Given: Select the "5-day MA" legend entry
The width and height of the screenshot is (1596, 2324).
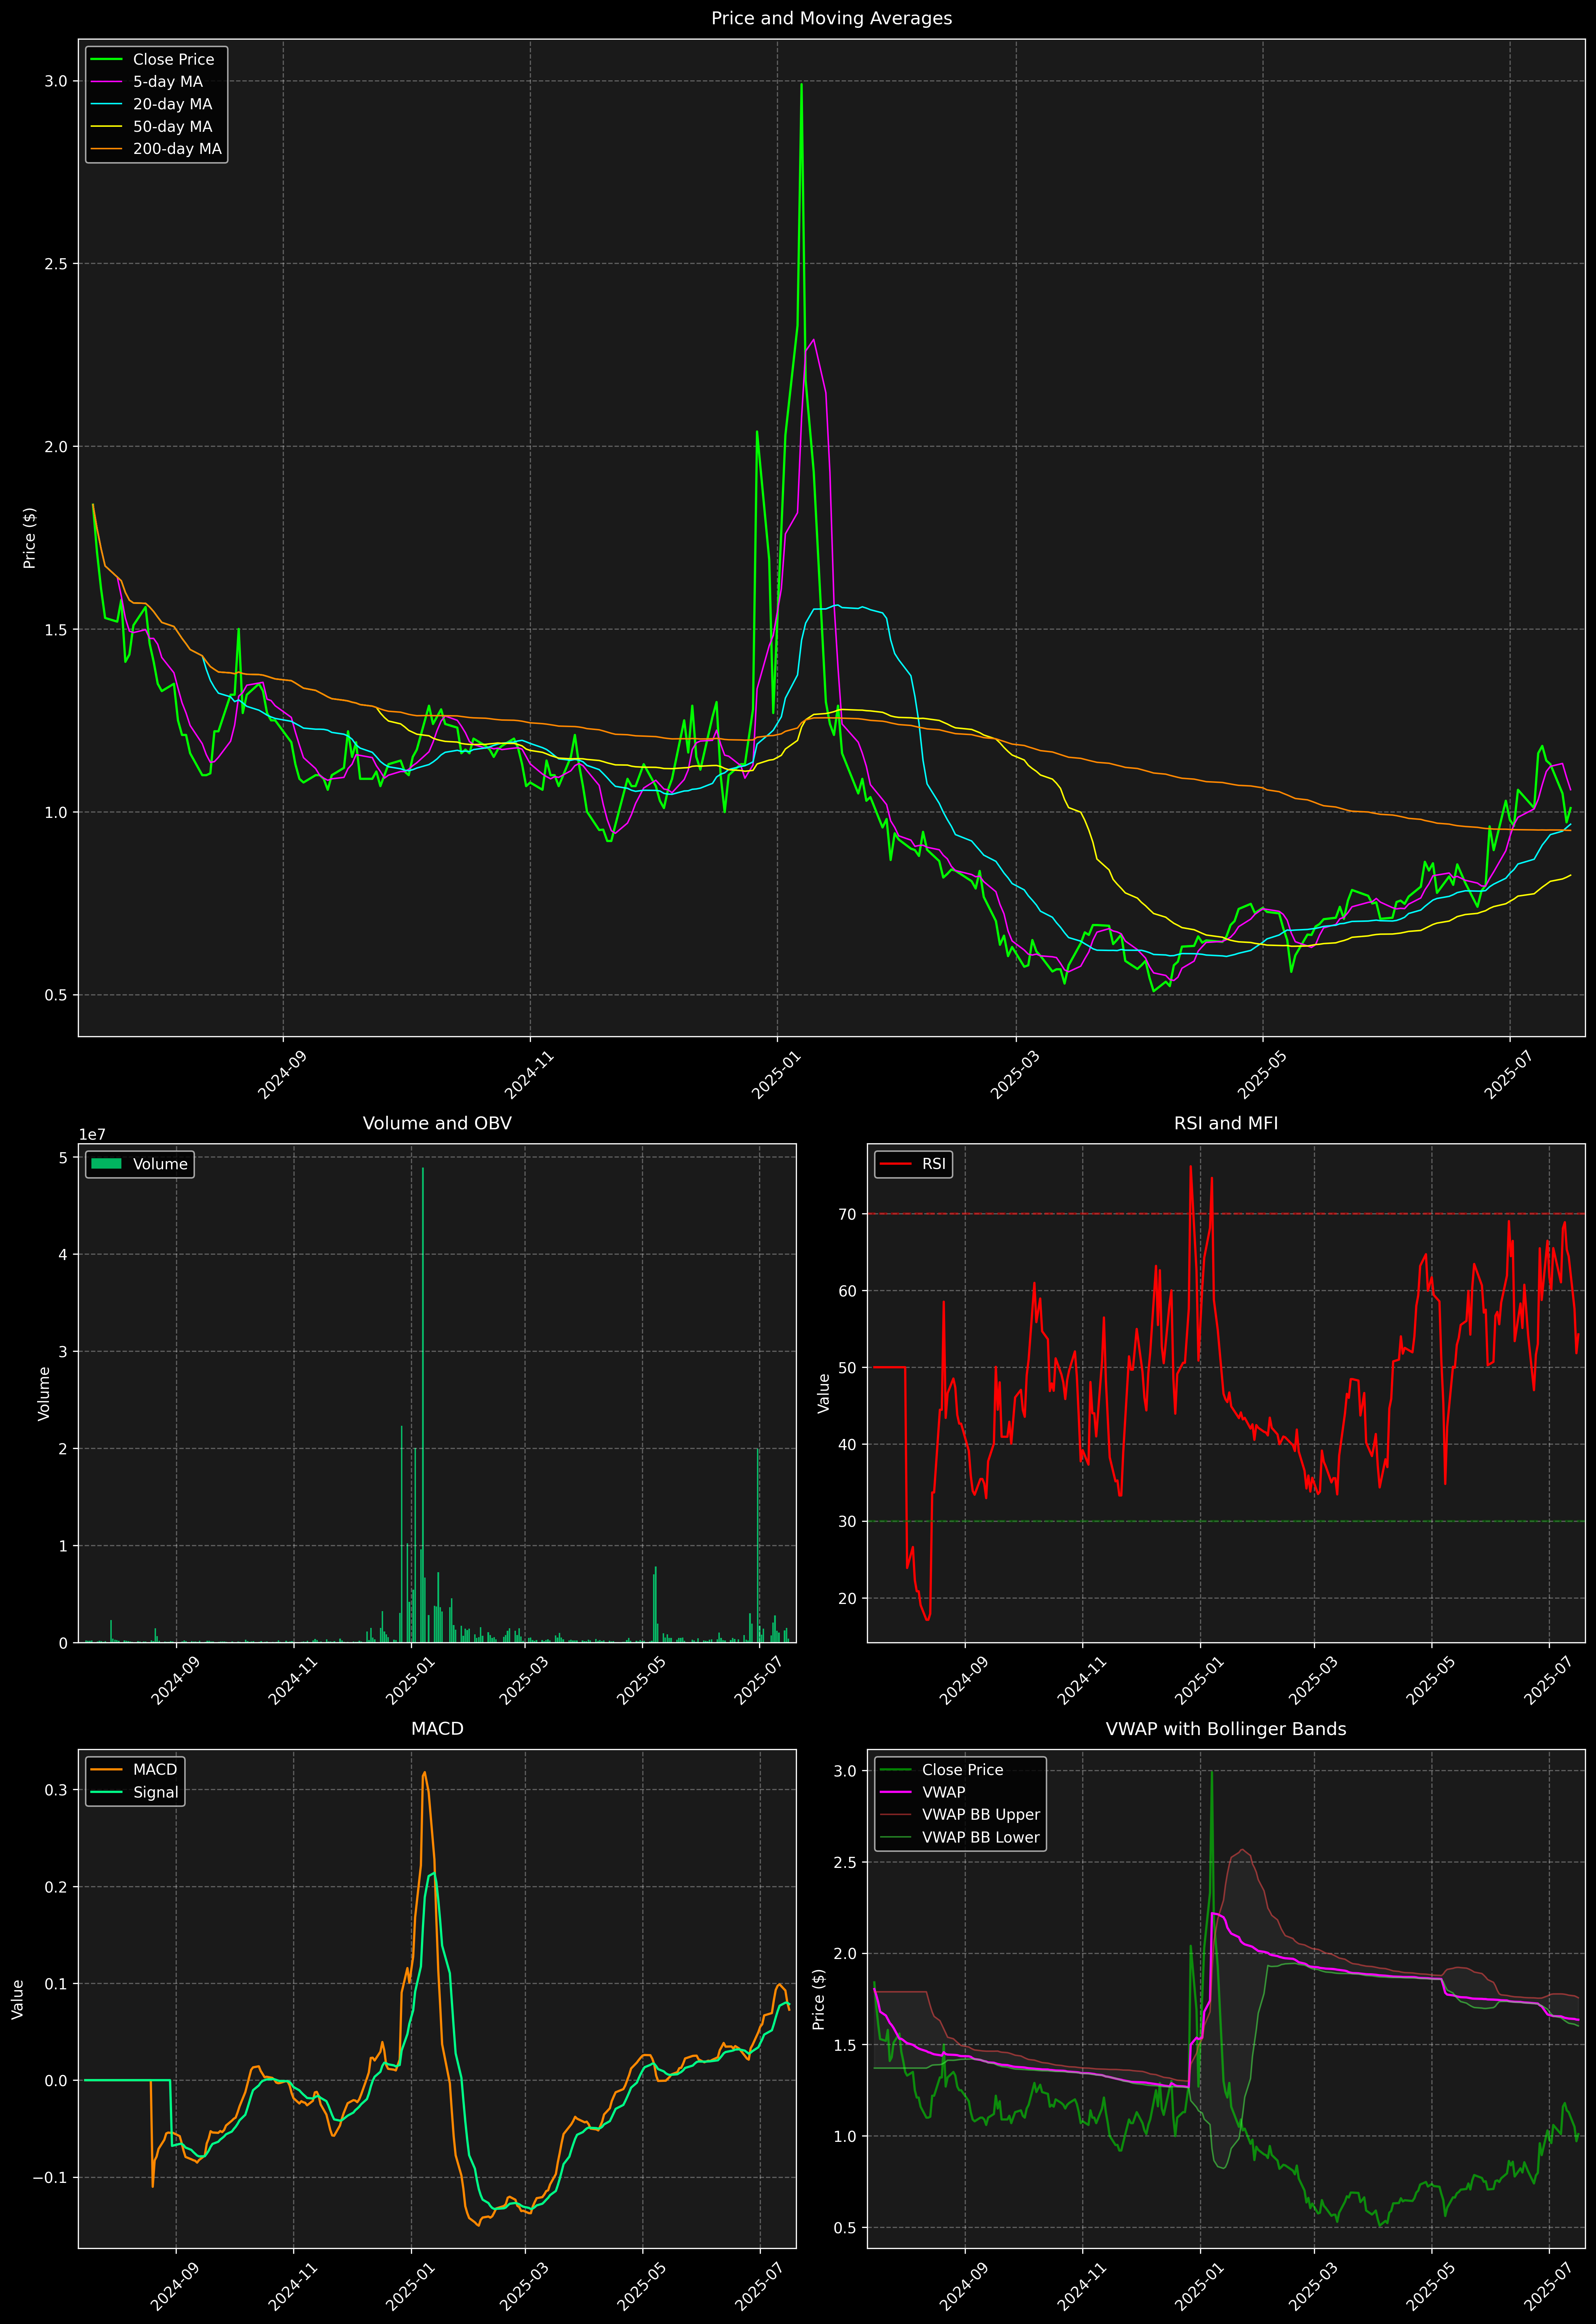Looking at the screenshot, I should pos(168,82).
